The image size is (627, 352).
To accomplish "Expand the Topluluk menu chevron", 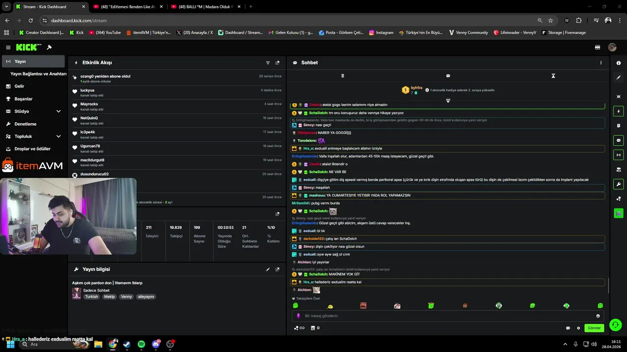I will tap(59, 136).
